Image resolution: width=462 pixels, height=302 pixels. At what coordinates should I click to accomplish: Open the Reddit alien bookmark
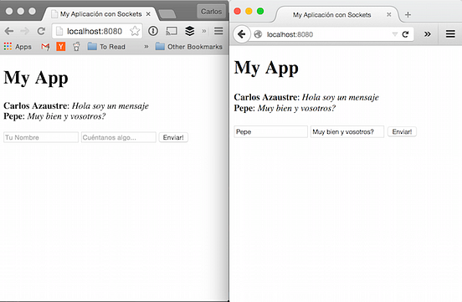click(x=76, y=47)
